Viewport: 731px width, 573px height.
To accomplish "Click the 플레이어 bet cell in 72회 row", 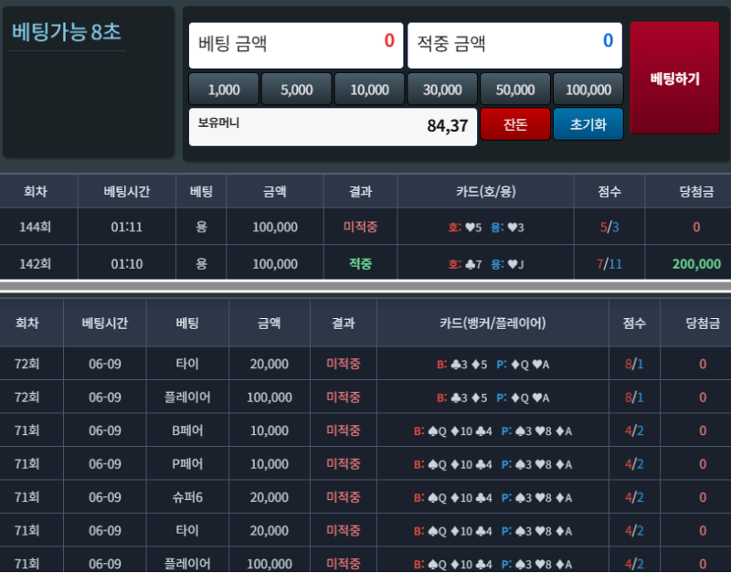I will click(187, 398).
